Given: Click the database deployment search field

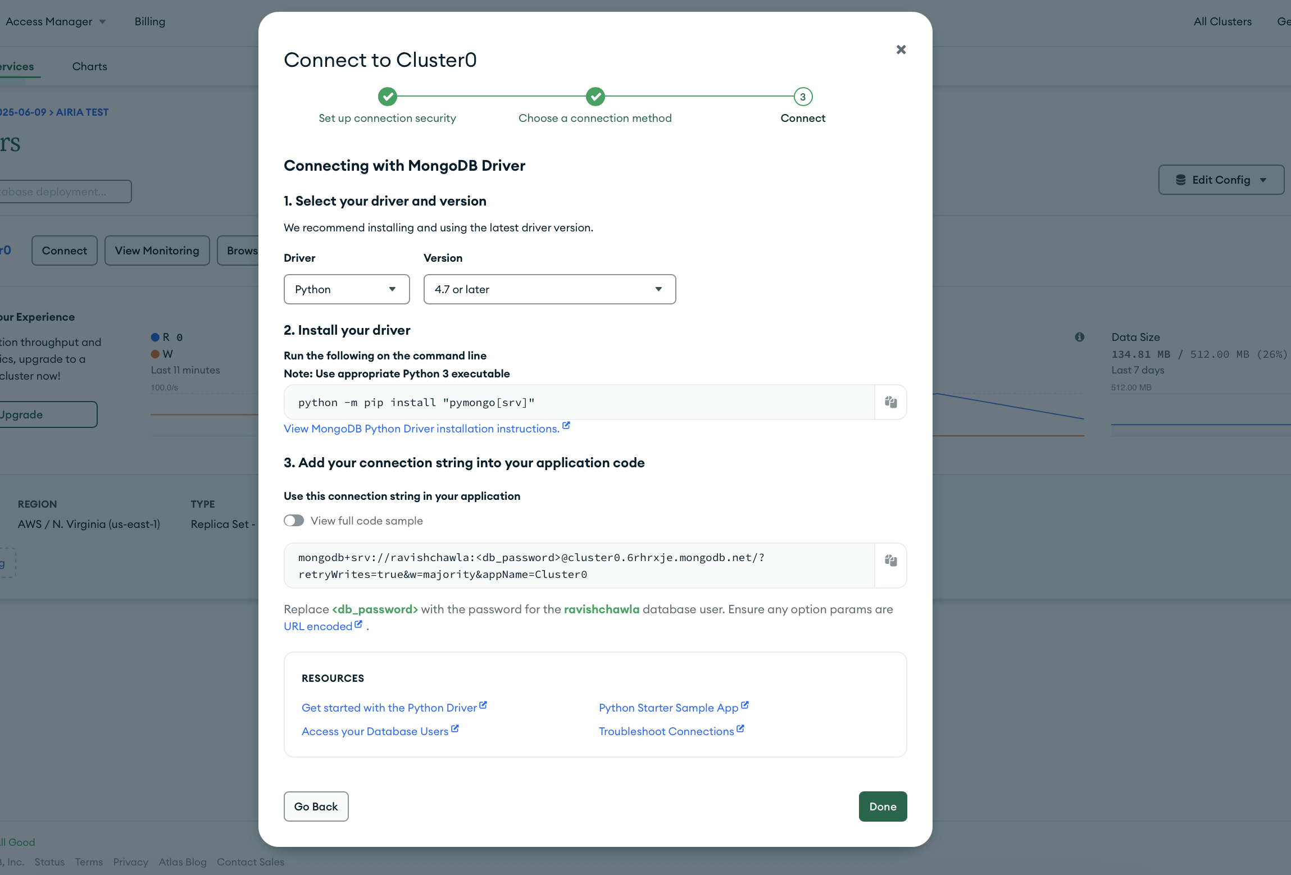Looking at the screenshot, I should click(65, 192).
